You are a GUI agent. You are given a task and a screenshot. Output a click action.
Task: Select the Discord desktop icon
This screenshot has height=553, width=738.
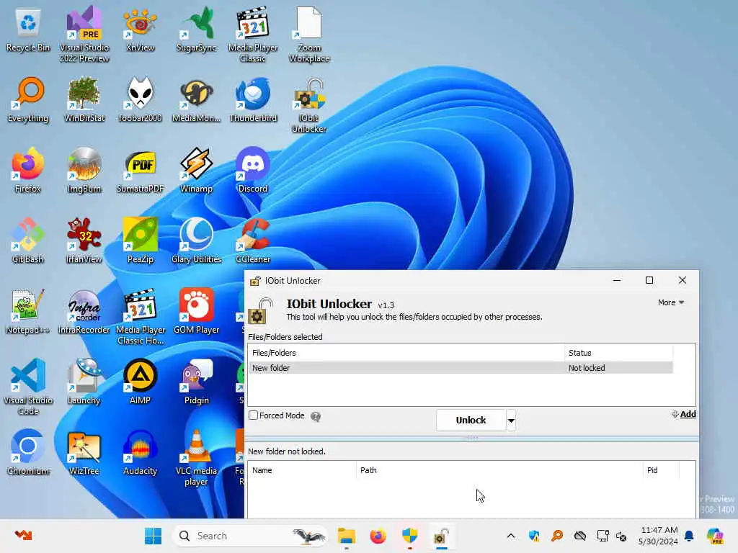(253, 170)
